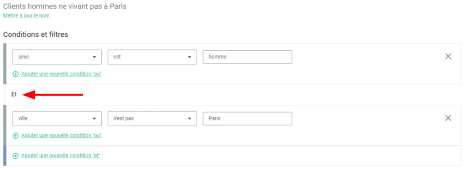Click the "Conditions et filtres" heading
Viewport: 465px width, 170px height.
pos(35,34)
